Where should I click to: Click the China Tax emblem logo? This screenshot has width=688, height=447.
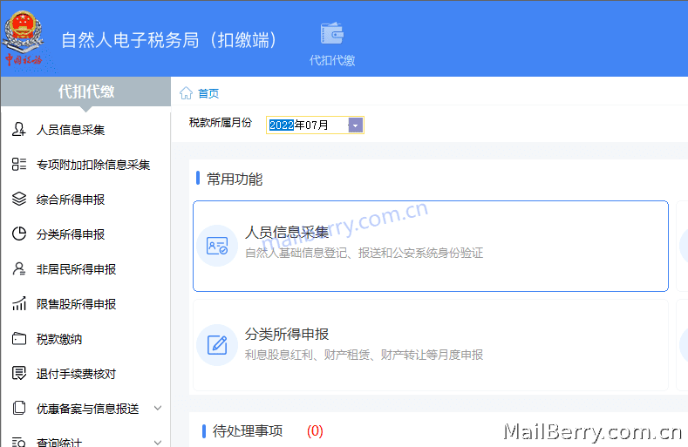[24, 38]
